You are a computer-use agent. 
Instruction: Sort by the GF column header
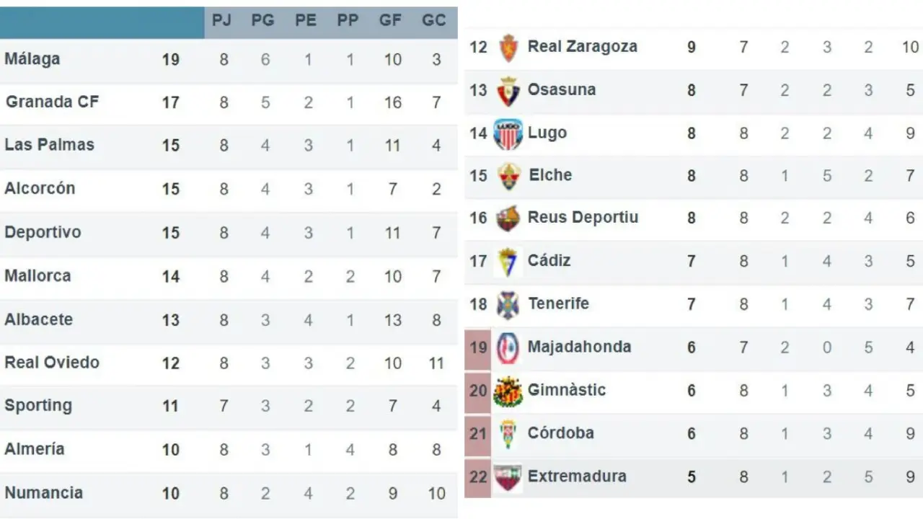pos(390,21)
